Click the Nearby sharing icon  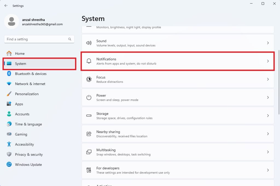click(89, 134)
